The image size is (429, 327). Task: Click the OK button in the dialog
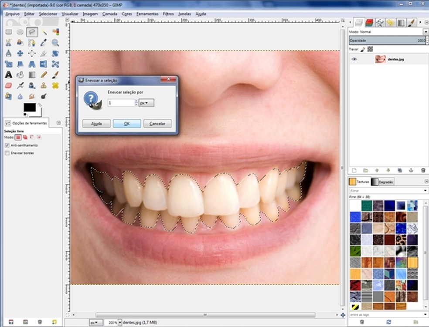point(127,124)
